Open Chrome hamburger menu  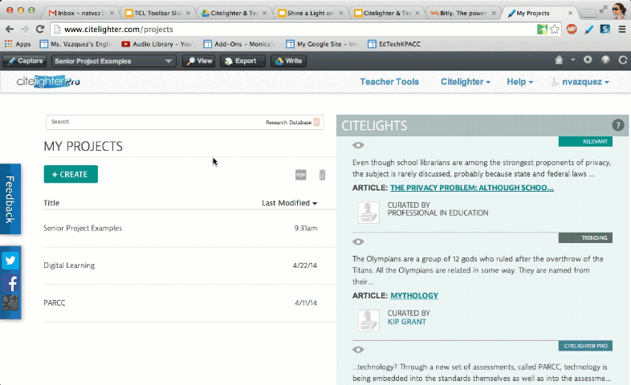[x=622, y=29]
